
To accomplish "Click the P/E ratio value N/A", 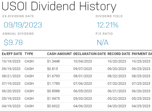I will click(103, 42).
